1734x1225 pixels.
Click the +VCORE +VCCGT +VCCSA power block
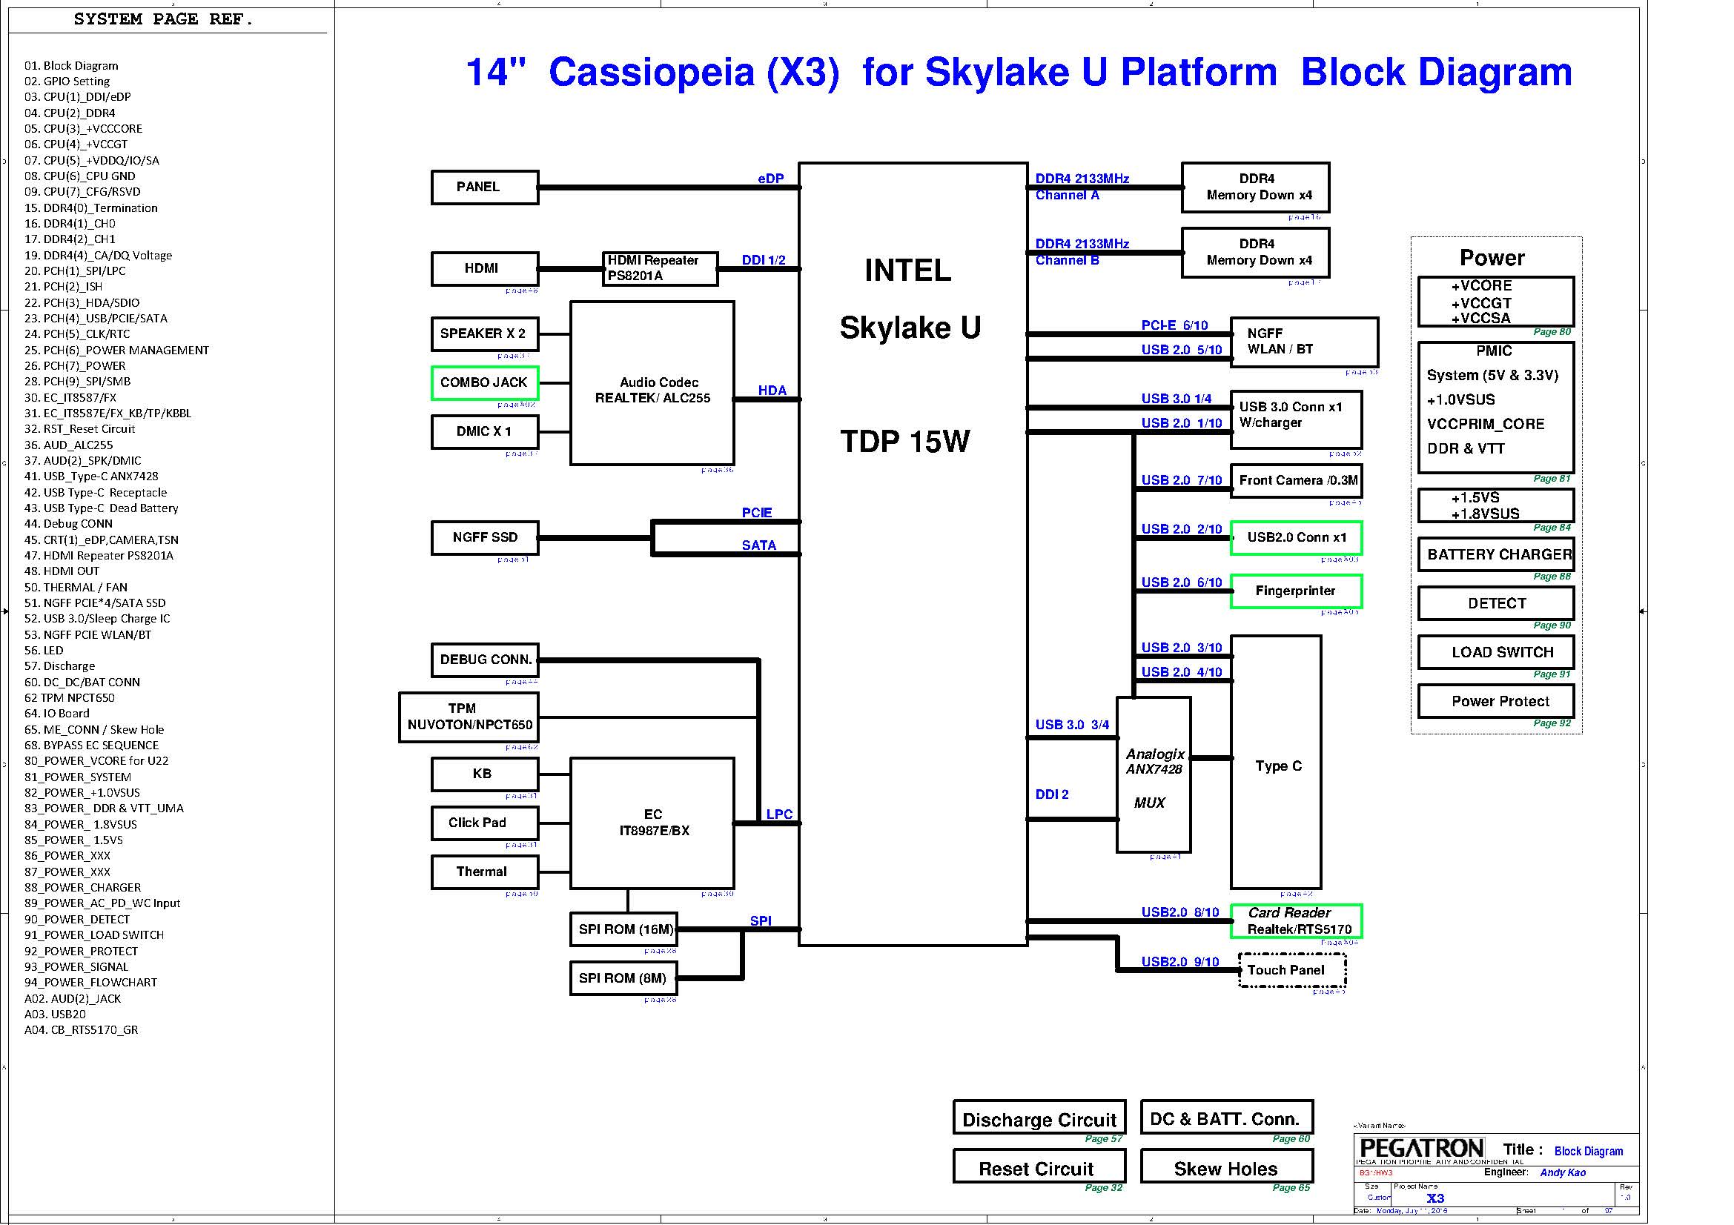tap(1496, 302)
